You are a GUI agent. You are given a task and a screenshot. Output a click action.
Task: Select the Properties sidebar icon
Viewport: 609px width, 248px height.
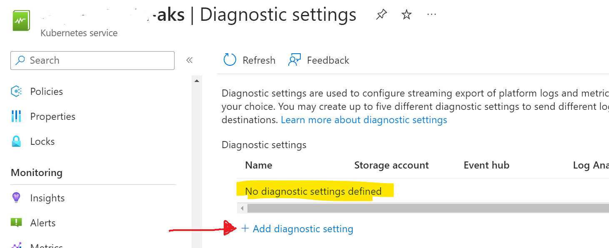click(x=16, y=116)
